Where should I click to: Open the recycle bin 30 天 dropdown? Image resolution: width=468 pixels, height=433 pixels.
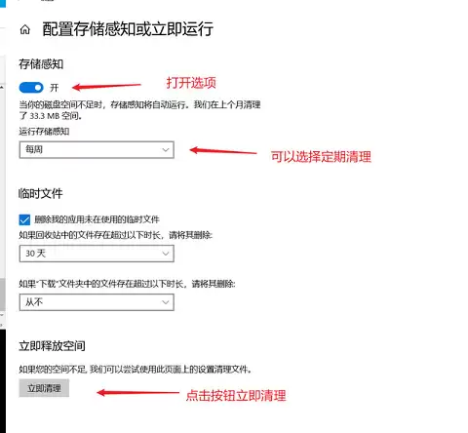tap(97, 254)
